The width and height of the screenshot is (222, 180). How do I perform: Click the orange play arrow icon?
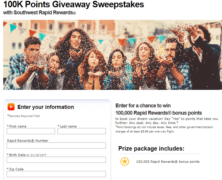tap(11, 107)
